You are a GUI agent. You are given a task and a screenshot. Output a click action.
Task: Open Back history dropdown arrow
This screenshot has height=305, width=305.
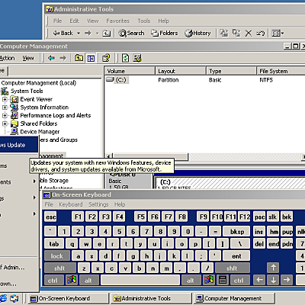pyautogui.click(x=79, y=33)
